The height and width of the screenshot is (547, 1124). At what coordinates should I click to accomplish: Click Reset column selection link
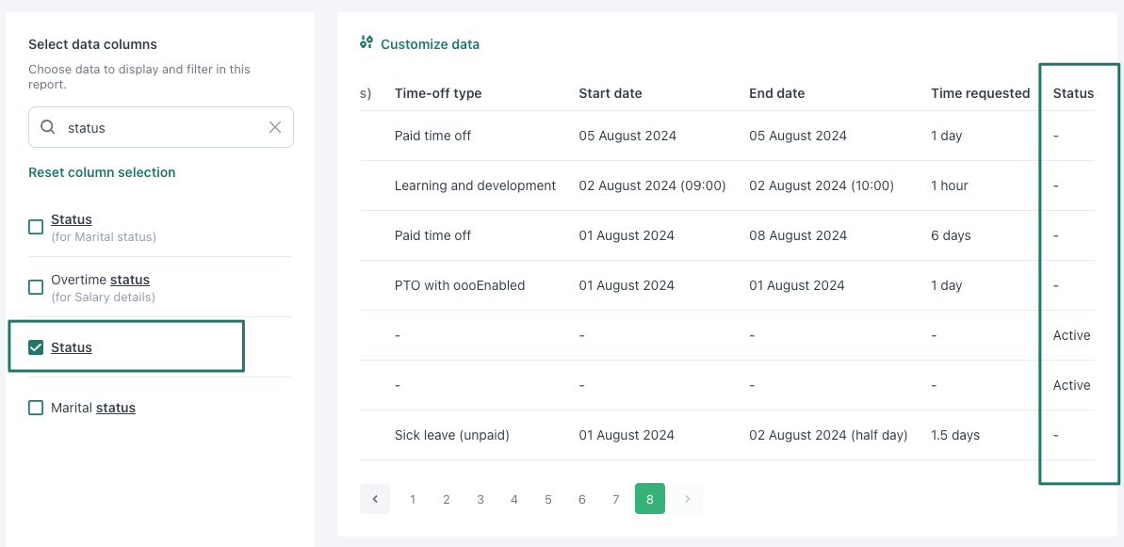click(x=102, y=172)
